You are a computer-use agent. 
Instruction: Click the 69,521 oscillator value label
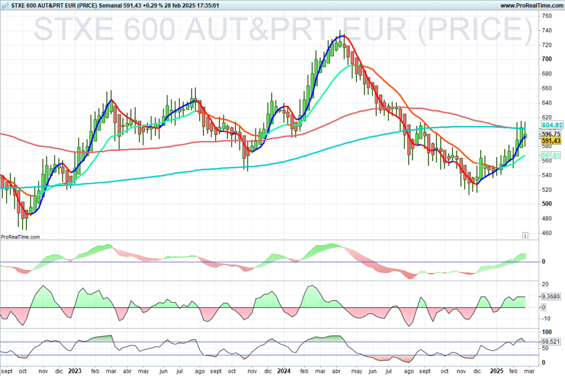pyautogui.click(x=551, y=342)
